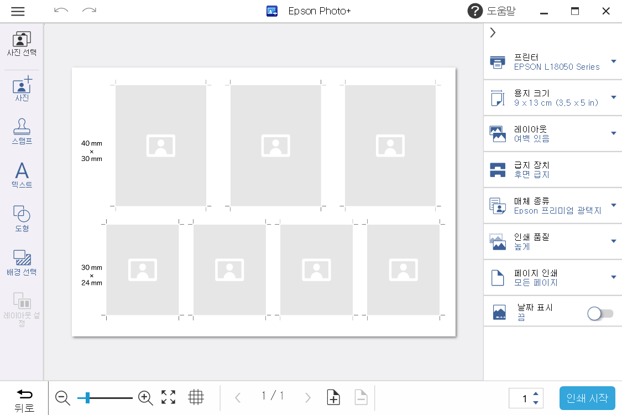Viewport: 622px width, 415px height.
Task: Open 배경 선택 background selection
Action: click(22, 262)
